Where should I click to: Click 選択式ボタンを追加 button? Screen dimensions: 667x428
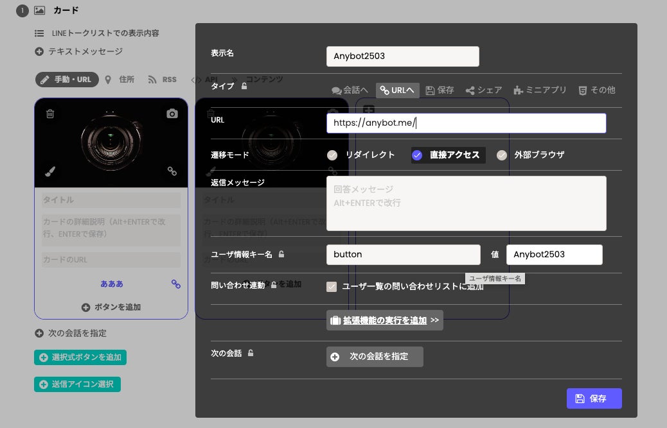point(80,357)
